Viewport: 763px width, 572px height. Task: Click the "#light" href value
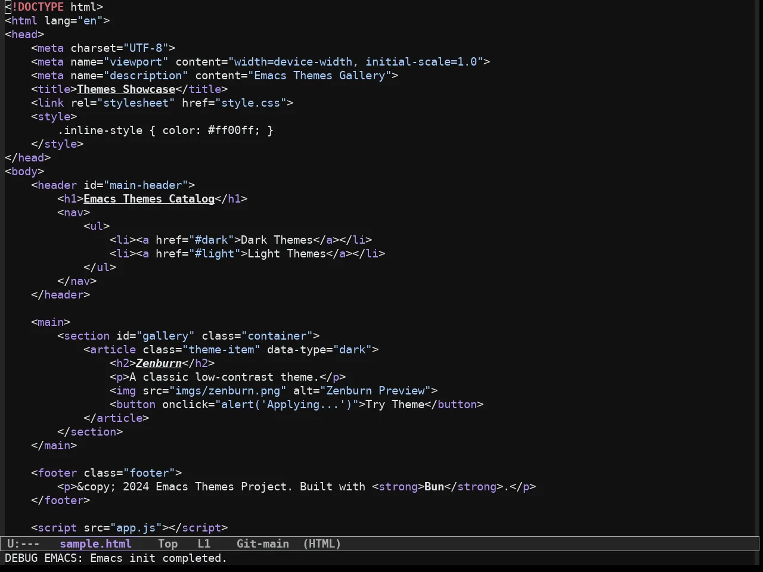(215, 254)
